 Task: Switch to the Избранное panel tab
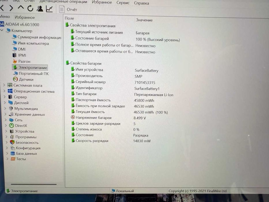[x=25, y=17]
